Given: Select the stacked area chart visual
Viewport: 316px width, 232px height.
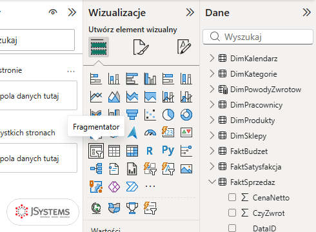Looking at the screenshot, I should 132,97.
